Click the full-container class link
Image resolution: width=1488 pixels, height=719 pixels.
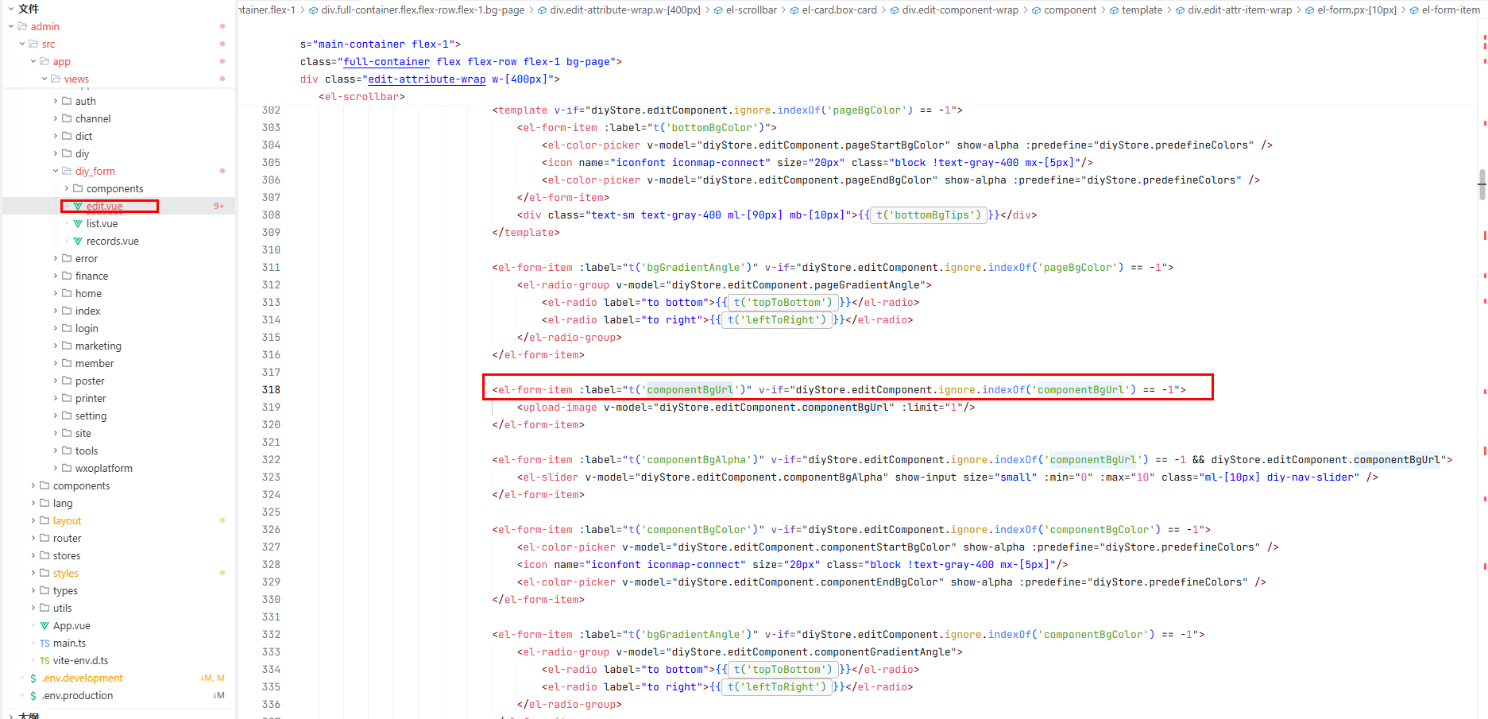click(x=386, y=62)
